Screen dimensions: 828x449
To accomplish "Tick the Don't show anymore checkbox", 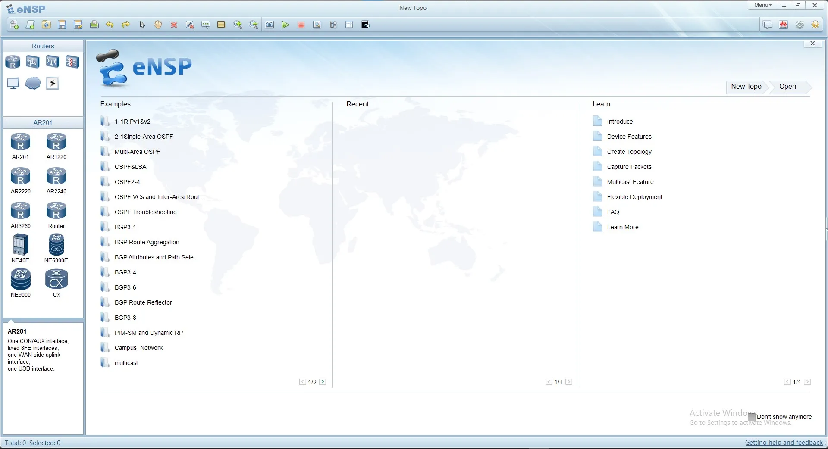I will coord(752,417).
